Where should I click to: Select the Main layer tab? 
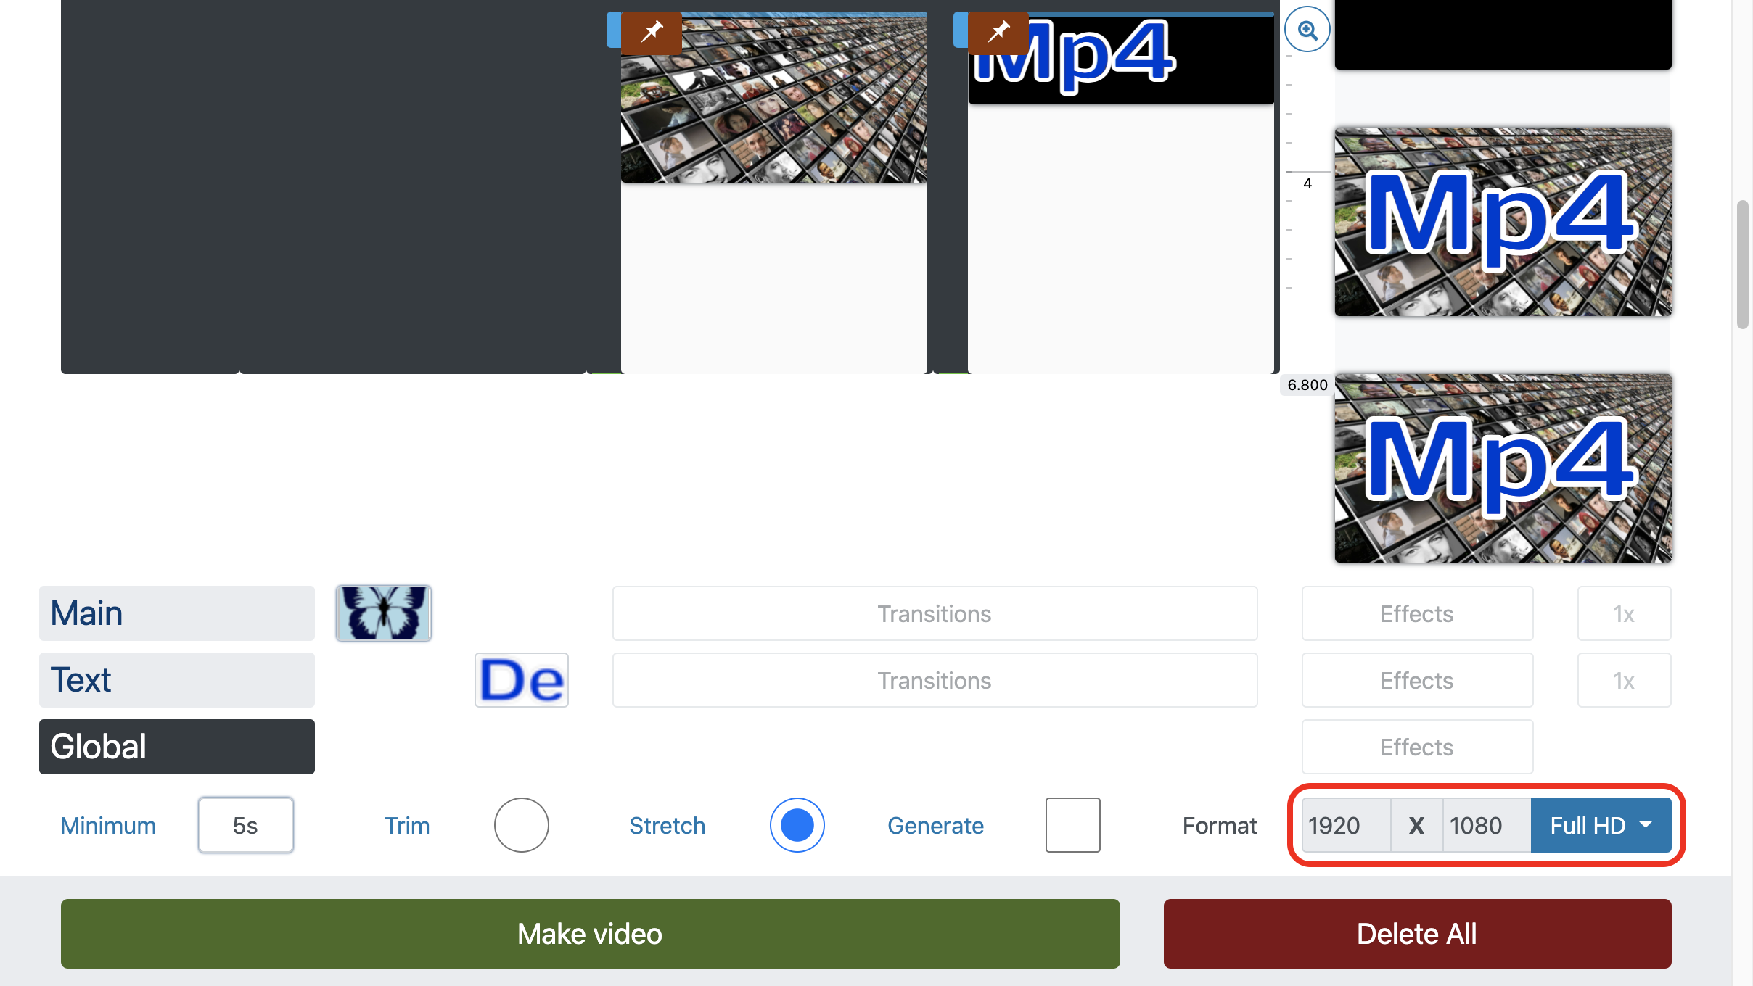click(x=176, y=612)
